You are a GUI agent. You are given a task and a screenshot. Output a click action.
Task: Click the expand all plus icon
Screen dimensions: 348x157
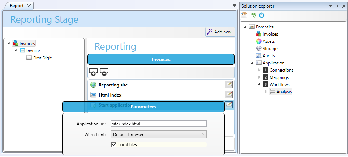click(x=93, y=72)
